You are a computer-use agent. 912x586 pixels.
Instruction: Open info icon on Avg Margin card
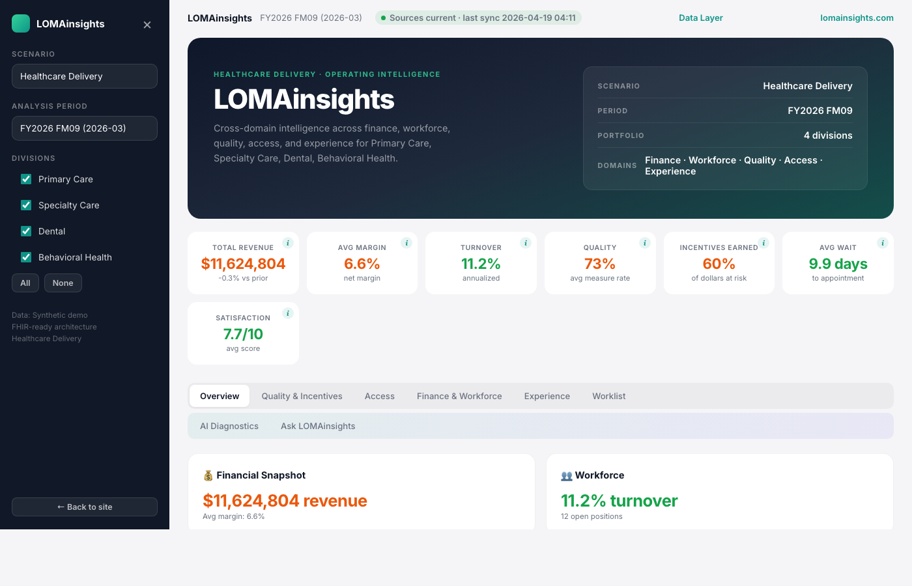coord(406,243)
